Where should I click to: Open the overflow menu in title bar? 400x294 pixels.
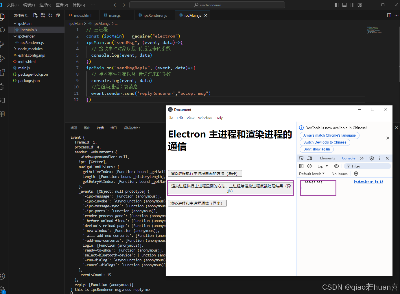click(93, 5)
